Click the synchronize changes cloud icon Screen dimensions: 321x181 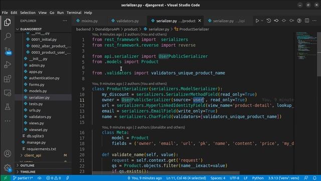(39, 178)
